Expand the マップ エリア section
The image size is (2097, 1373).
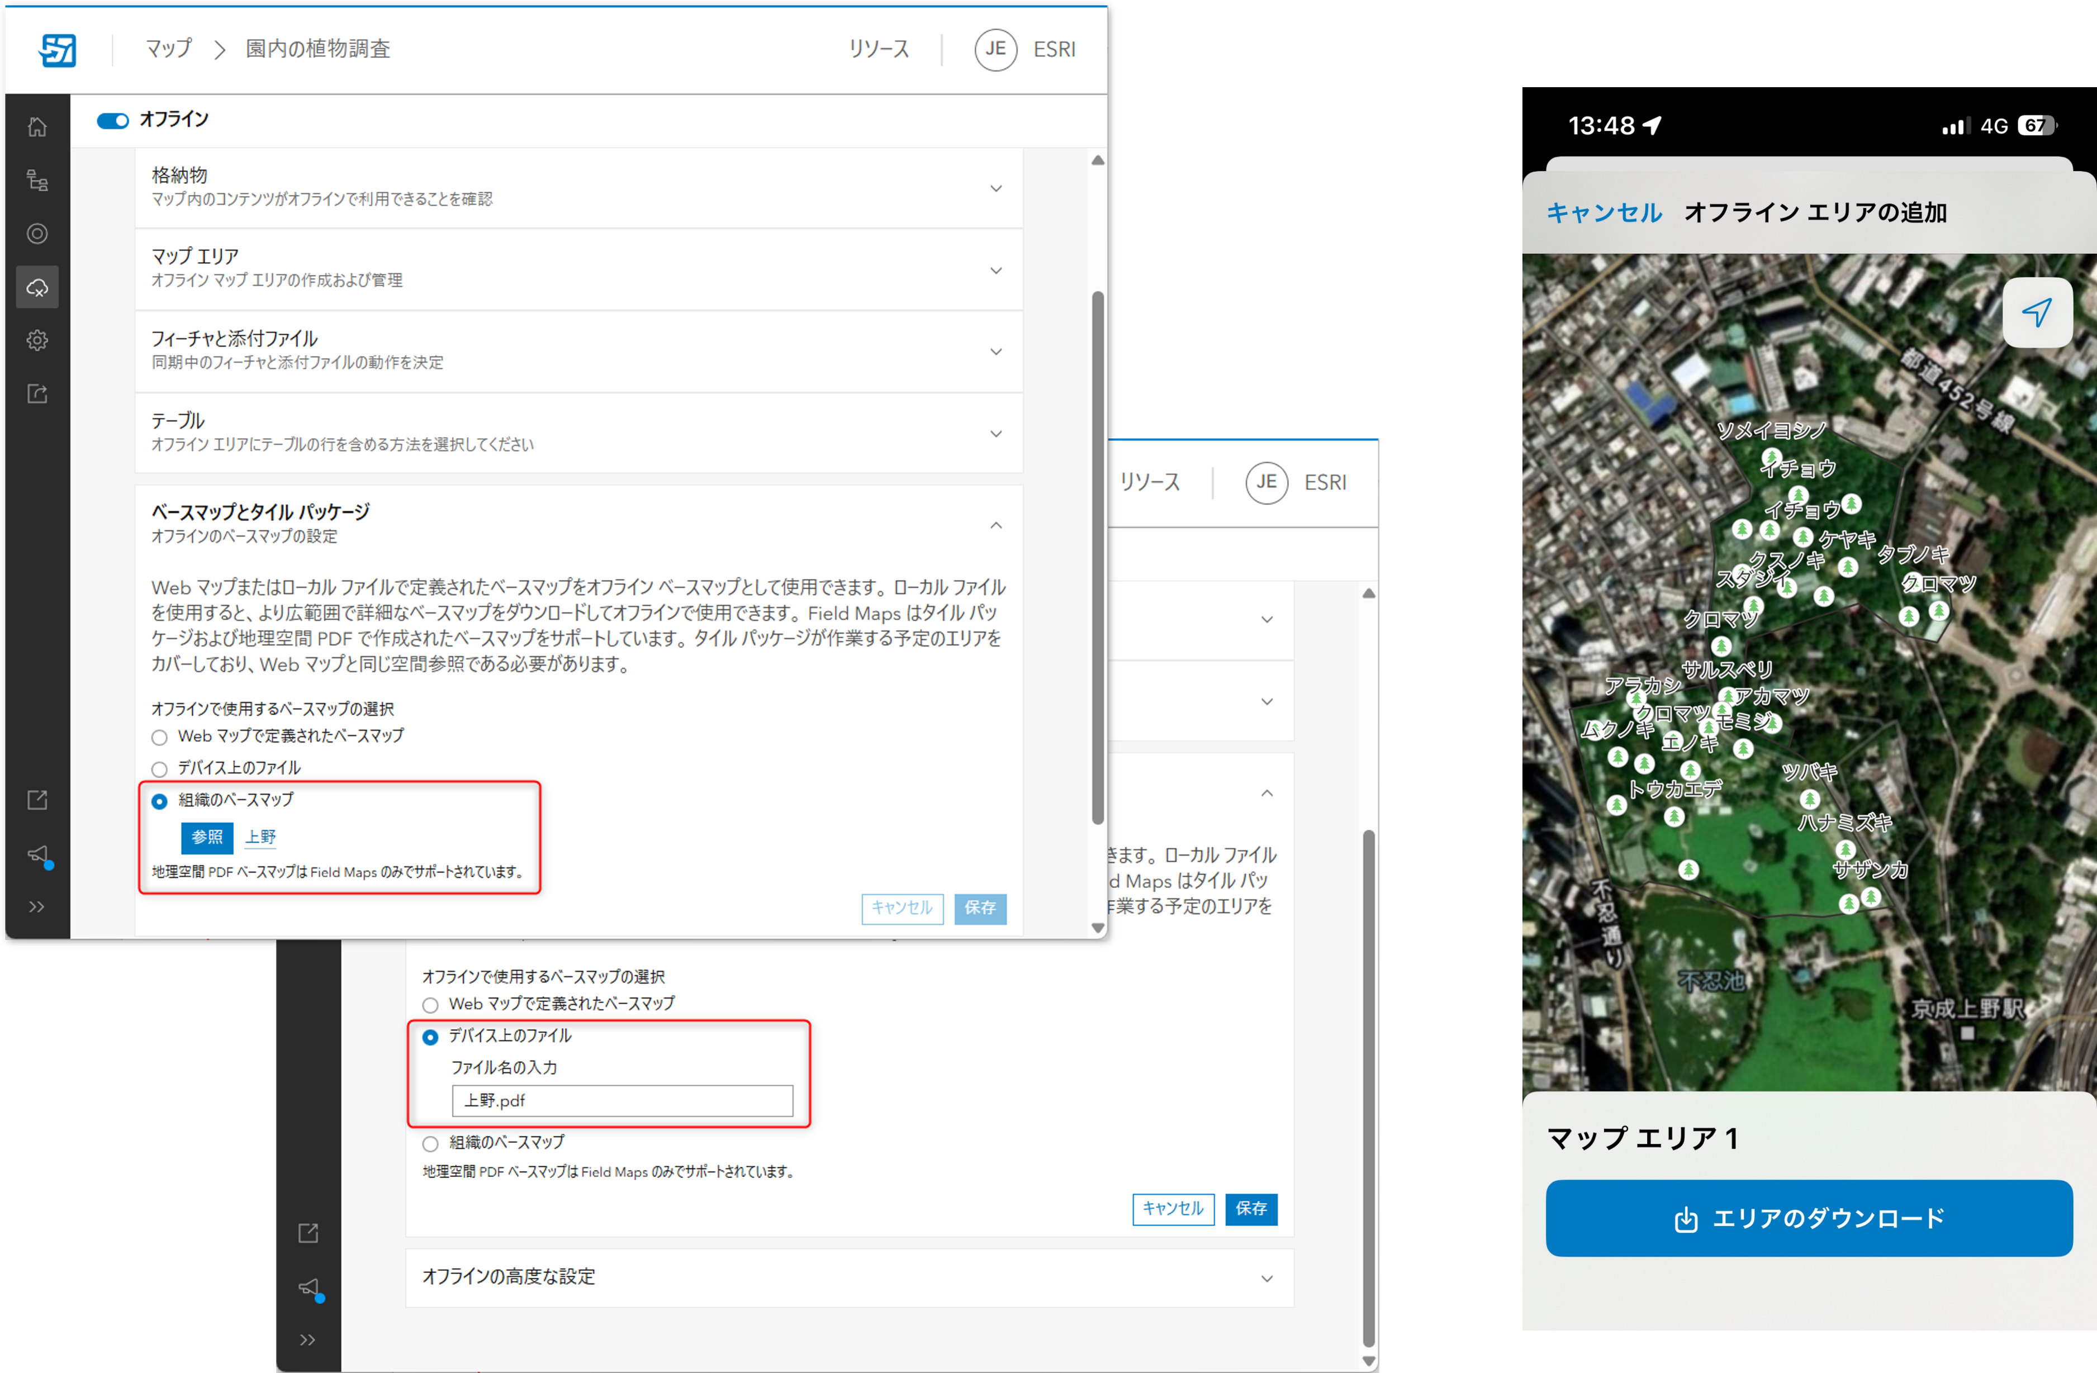click(578, 269)
